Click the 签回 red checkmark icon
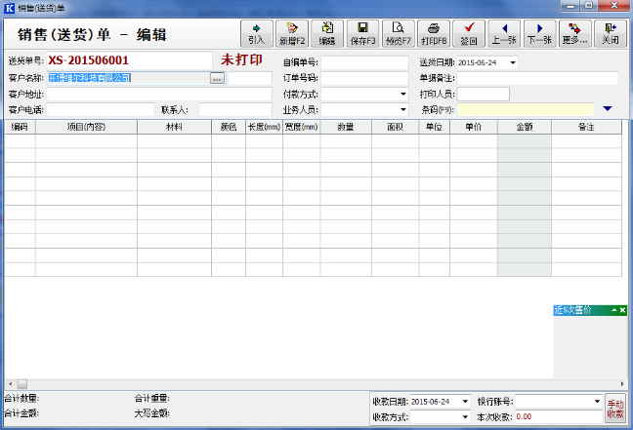The image size is (633, 430). (469, 34)
